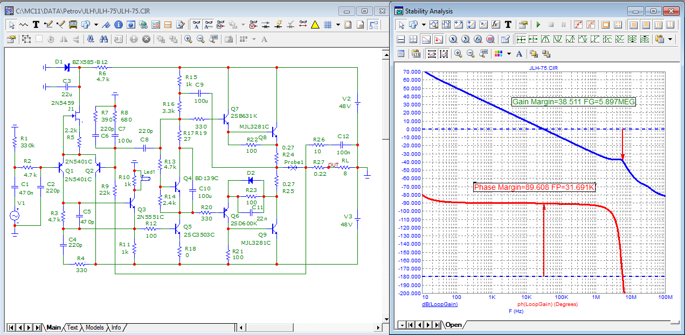Click the Info mode icon
The height and width of the screenshot is (335, 685).
(x=117, y=25)
